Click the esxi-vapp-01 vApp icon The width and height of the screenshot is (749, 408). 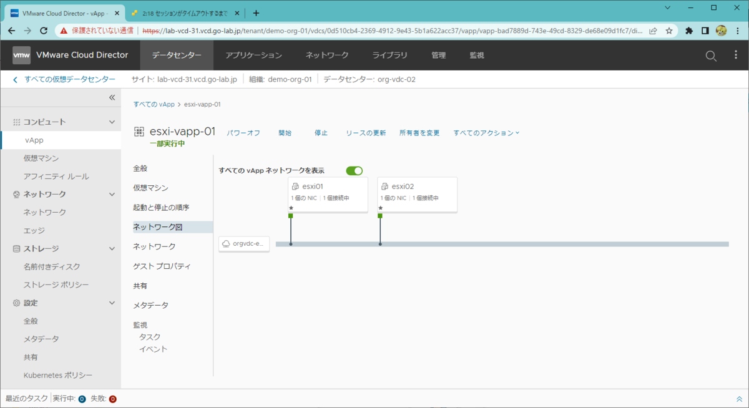tap(139, 132)
